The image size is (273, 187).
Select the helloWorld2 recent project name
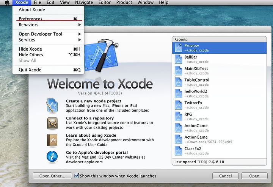tap(196, 91)
